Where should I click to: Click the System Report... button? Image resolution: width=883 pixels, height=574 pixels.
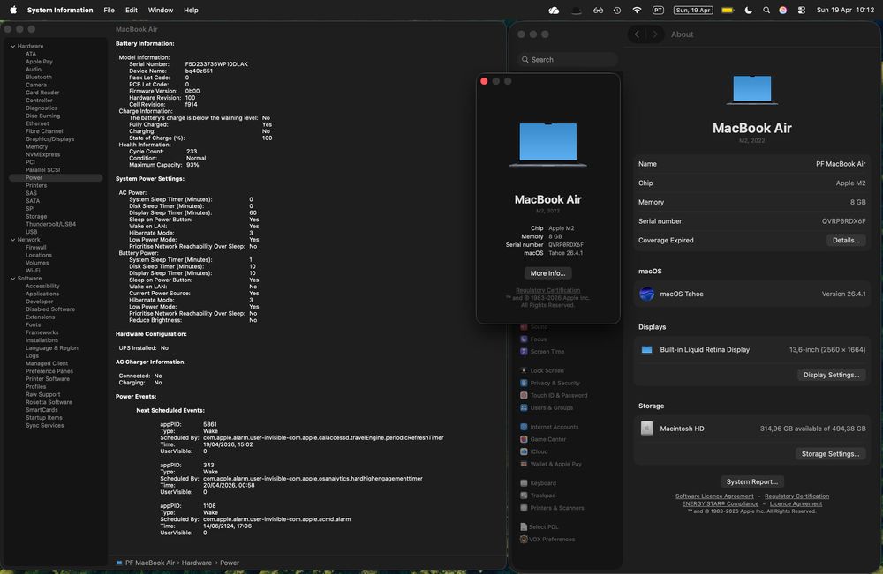[x=751, y=481]
